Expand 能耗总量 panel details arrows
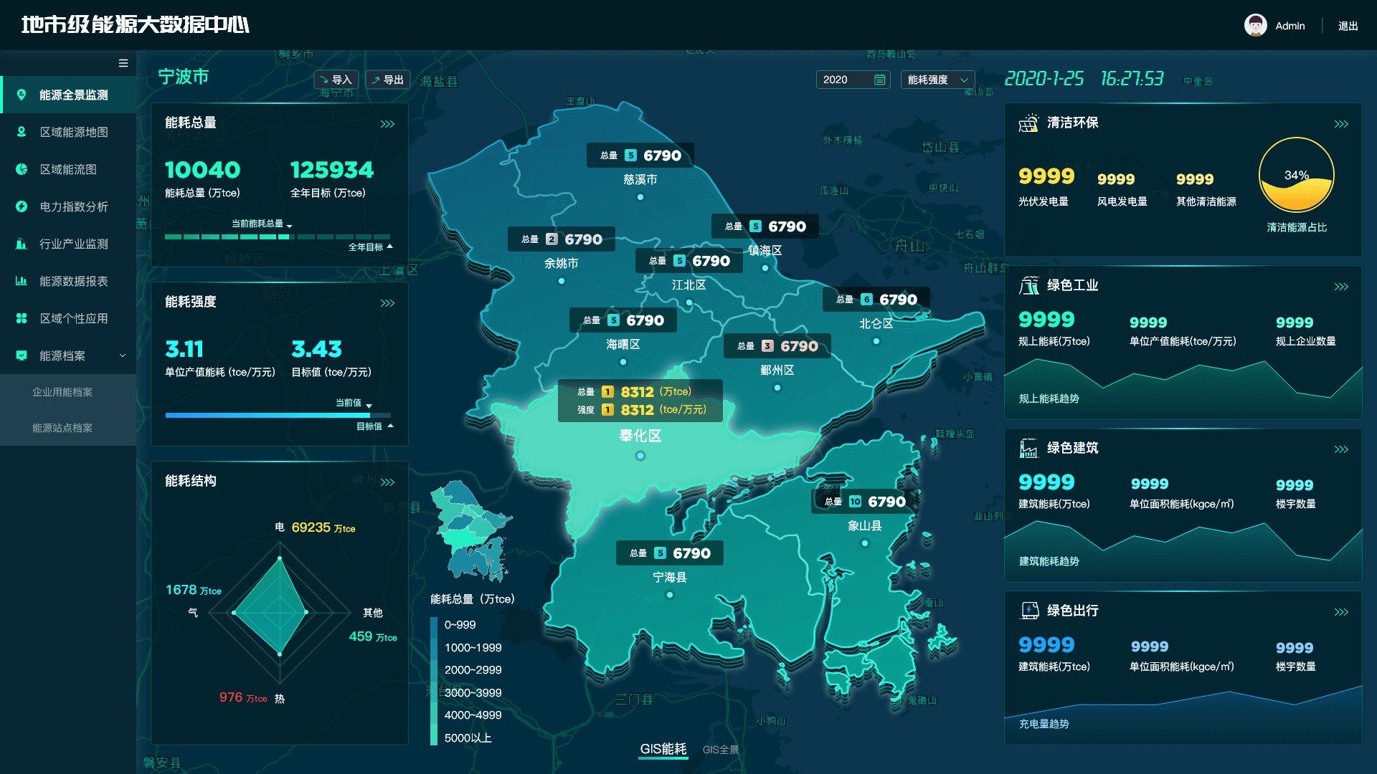The width and height of the screenshot is (1377, 774). 387,124
